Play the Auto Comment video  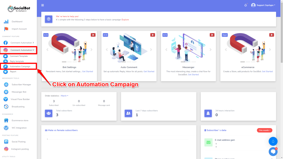[x=153, y=35]
